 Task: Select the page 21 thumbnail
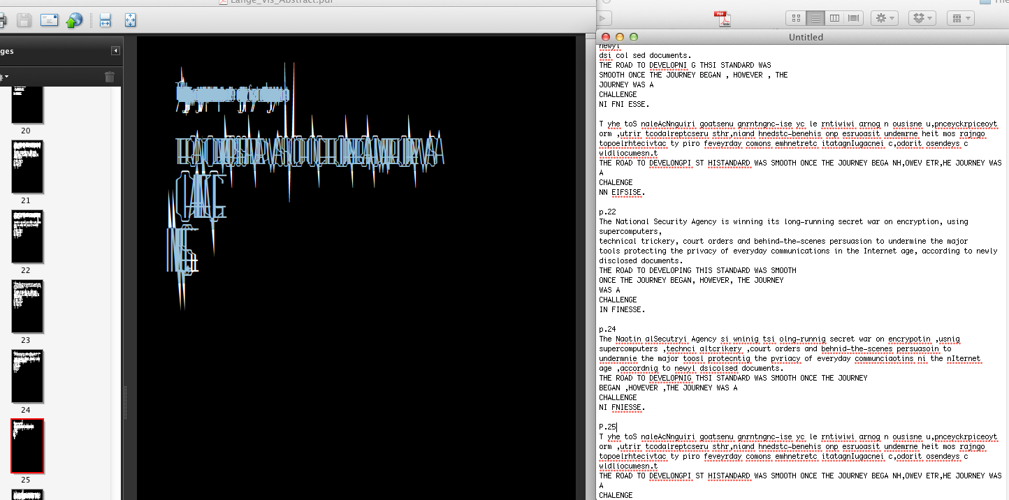click(x=27, y=167)
